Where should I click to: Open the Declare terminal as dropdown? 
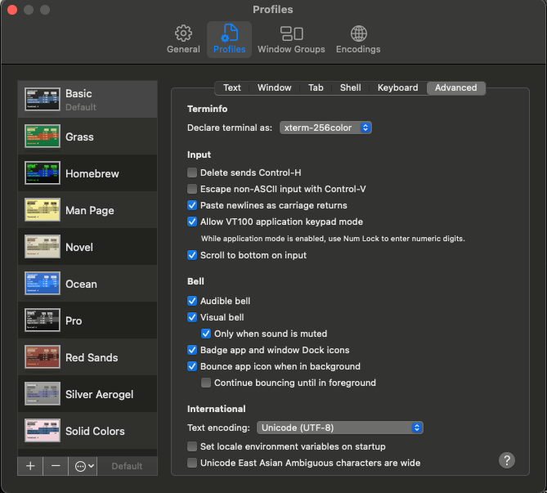pos(325,128)
